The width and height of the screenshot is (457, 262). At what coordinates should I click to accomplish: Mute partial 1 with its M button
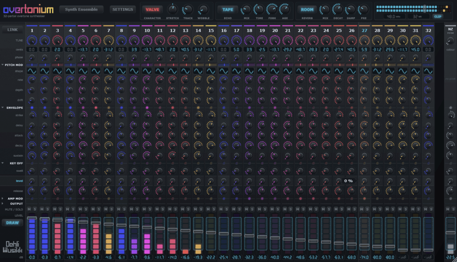[29, 209]
